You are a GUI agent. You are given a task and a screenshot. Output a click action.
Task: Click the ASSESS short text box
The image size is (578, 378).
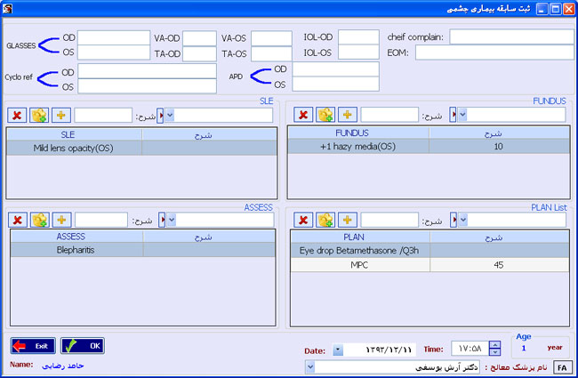click(101, 221)
